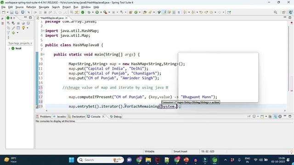
Task: Click the New Java Class icon
Action: pos(136,12)
